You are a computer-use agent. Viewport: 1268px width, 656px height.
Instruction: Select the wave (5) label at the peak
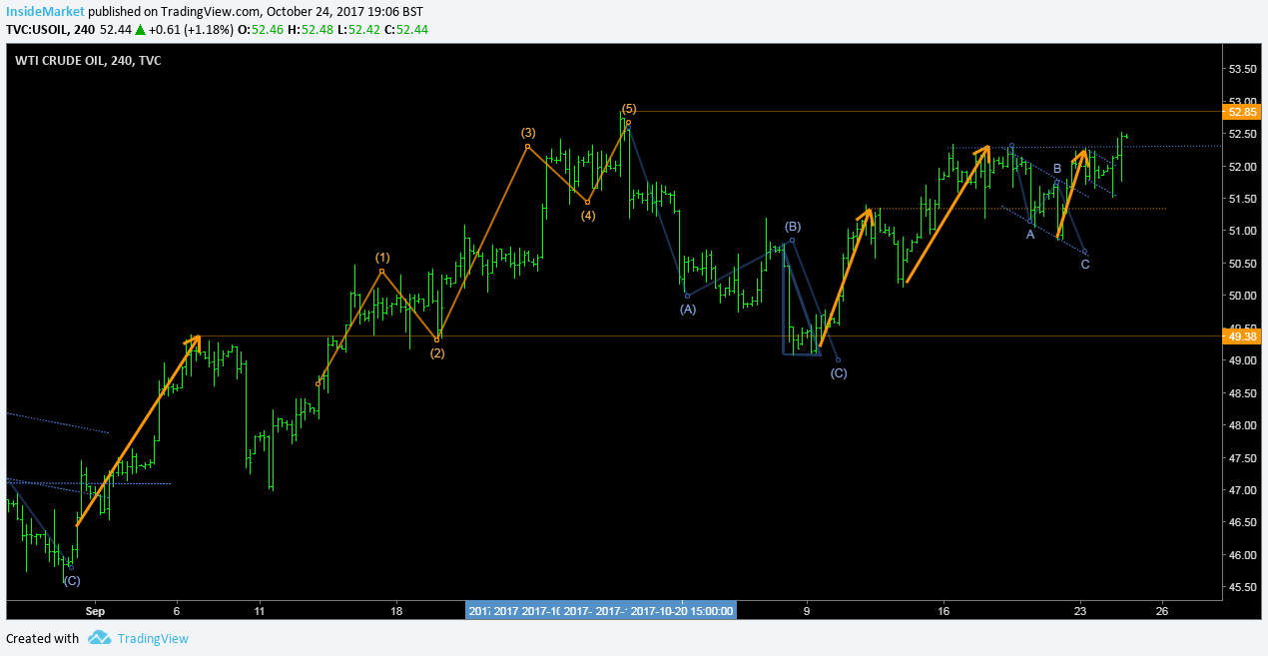point(629,109)
